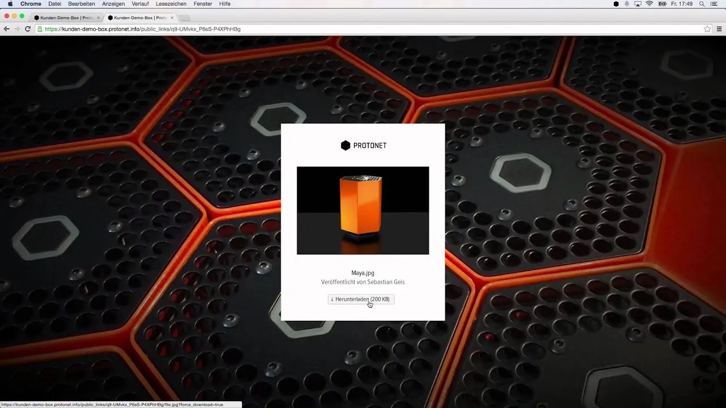Select the second Kunden-Demo-Box tab
The height and width of the screenshot is (408, 726).
point(140,18)
